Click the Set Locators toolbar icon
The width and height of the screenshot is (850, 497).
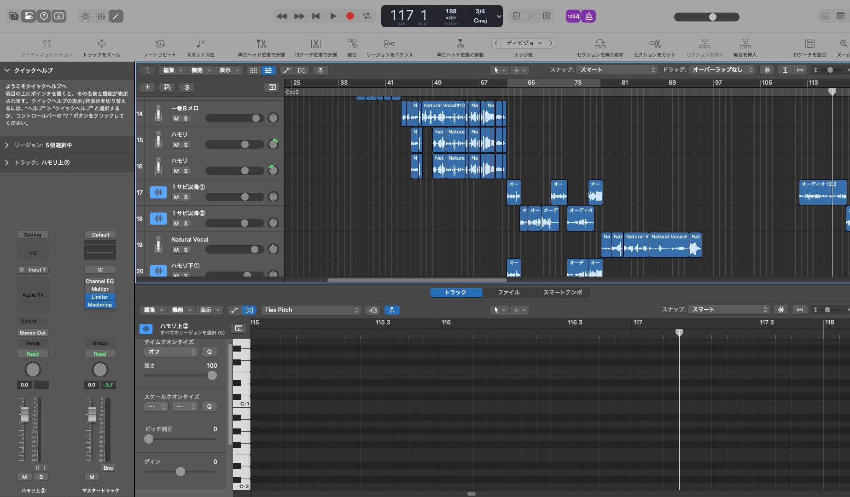coord(809,44)
